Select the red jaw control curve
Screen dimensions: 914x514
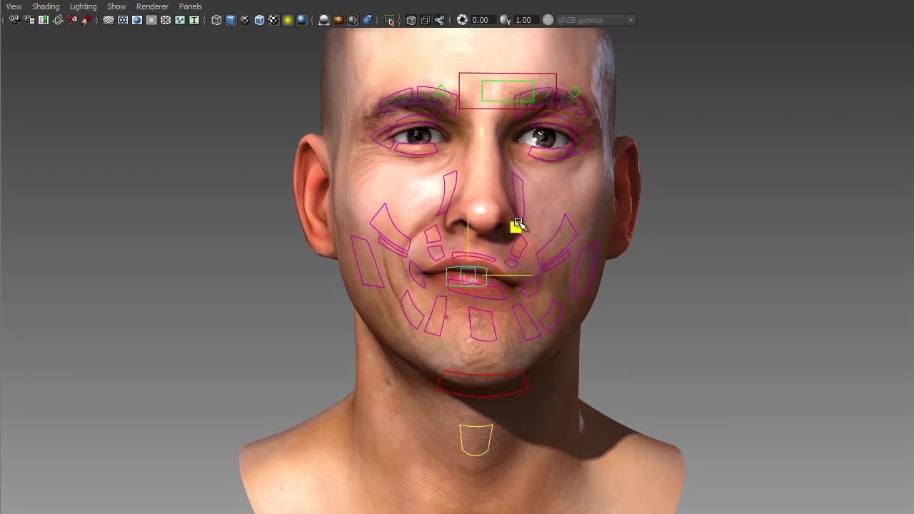482,383
